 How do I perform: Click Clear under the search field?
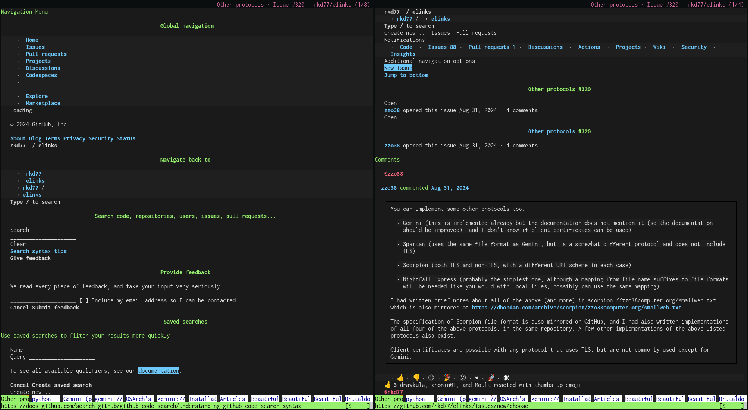[x=18, y=244]
